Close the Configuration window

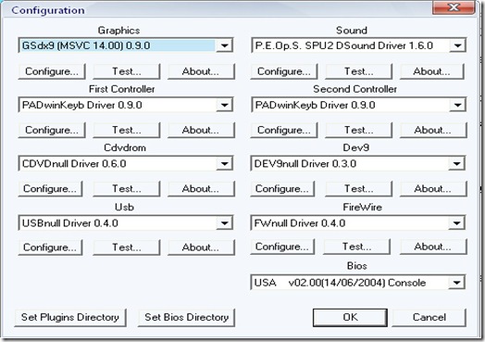(454, 7)
